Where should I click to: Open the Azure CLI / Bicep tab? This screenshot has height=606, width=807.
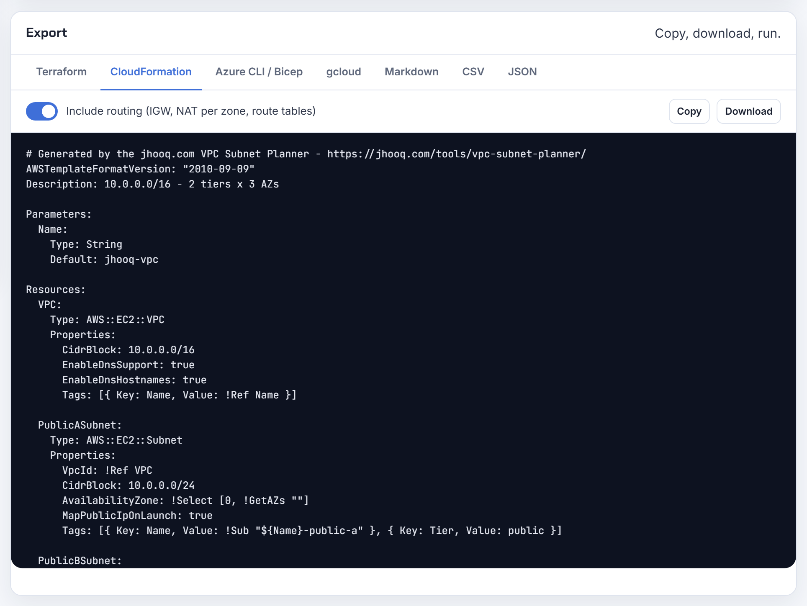pyautogui.click(x=259, y=72)
